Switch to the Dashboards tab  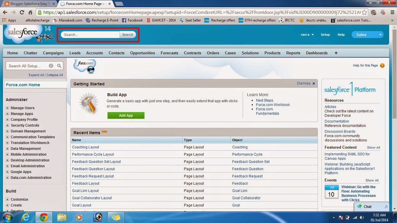316,53
